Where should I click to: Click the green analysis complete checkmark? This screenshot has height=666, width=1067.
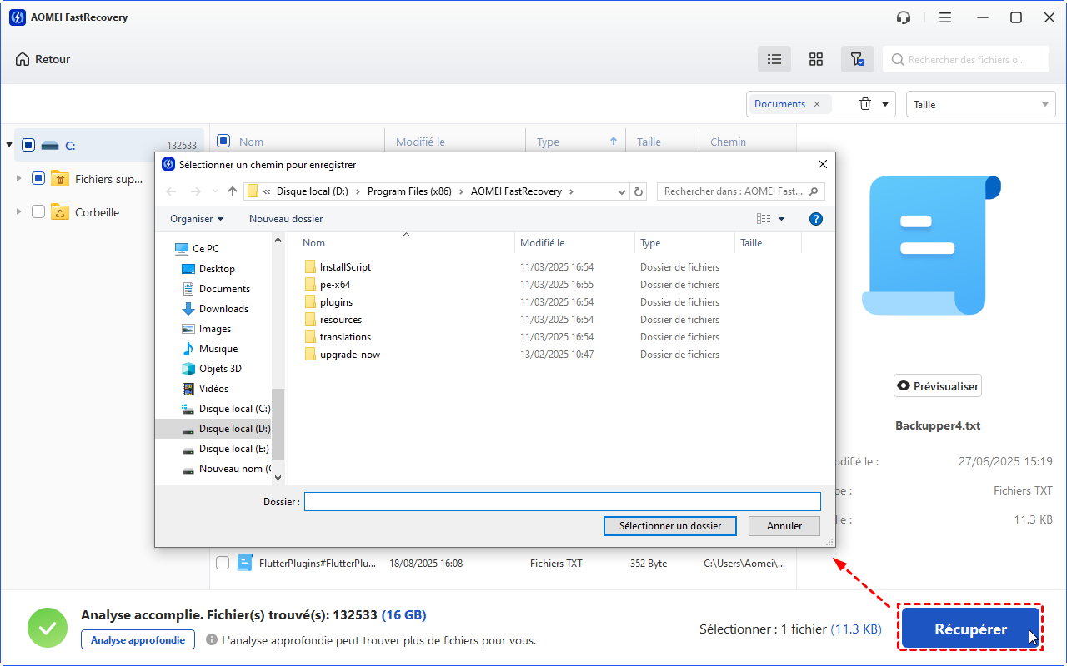click(x=48, y=628)
